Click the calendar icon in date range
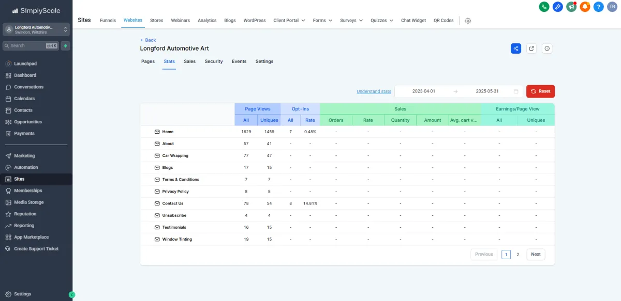Viewport: 621px width, 301px height. 516,91
